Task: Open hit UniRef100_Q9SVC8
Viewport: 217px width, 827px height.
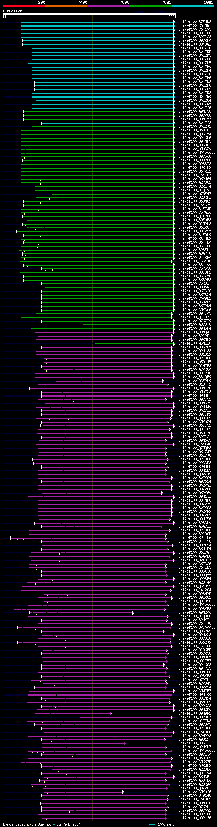Action: click(195, 116)
